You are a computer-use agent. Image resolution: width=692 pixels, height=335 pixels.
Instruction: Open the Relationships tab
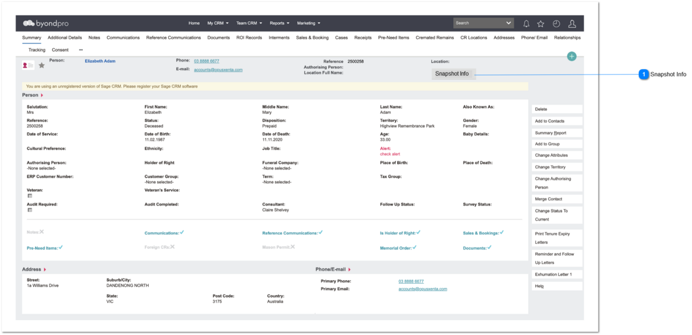tap(567, 38)
